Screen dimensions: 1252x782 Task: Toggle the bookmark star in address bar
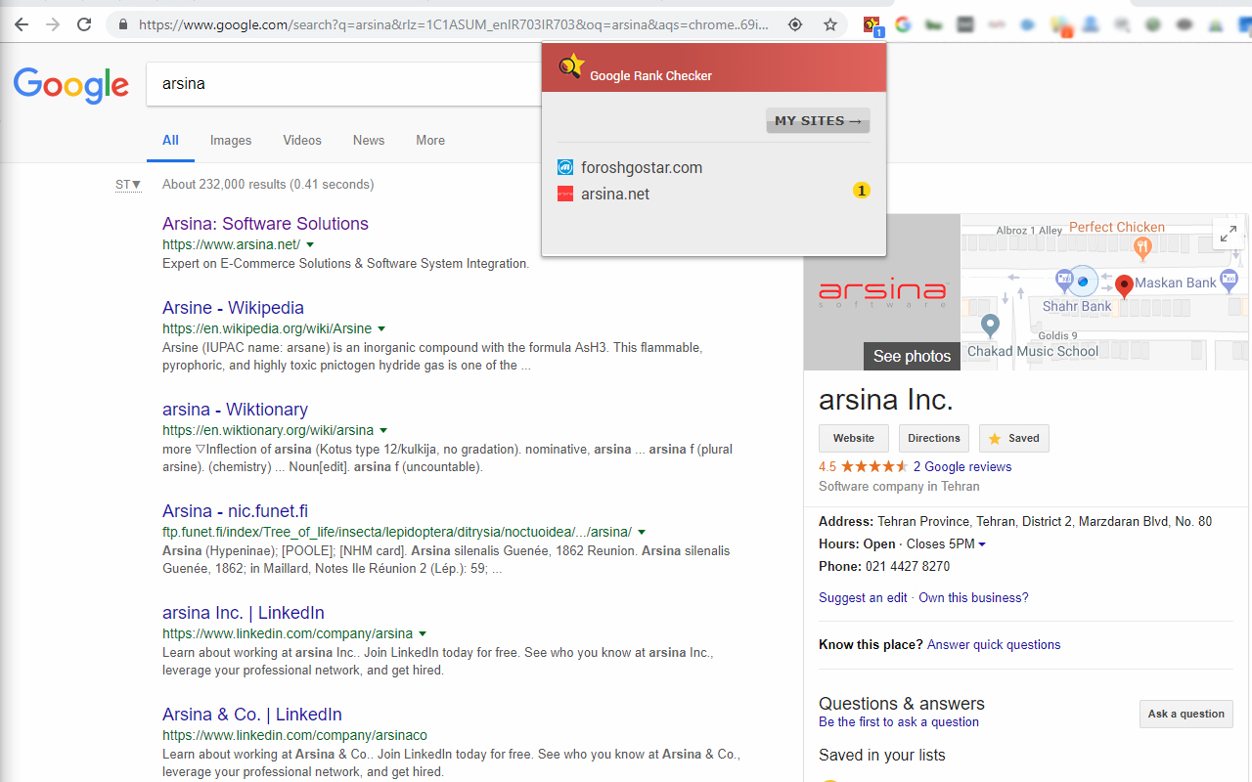pos(830,24)
